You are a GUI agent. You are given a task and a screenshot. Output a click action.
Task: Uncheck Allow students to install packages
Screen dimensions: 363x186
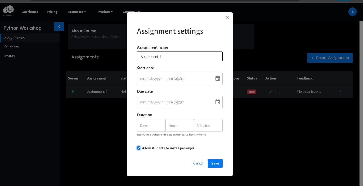[139, 148]
